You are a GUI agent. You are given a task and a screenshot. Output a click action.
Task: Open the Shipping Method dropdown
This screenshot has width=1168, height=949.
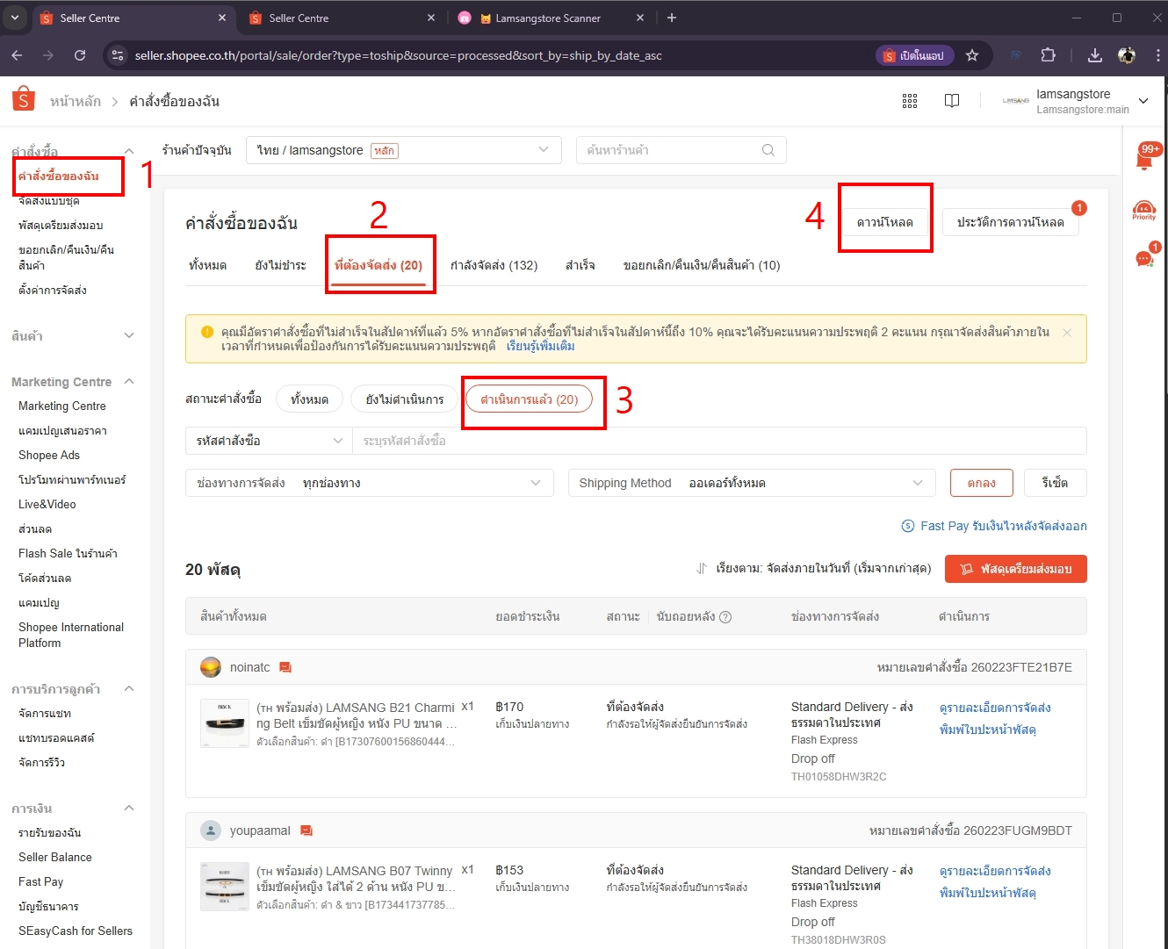[752, 483]
